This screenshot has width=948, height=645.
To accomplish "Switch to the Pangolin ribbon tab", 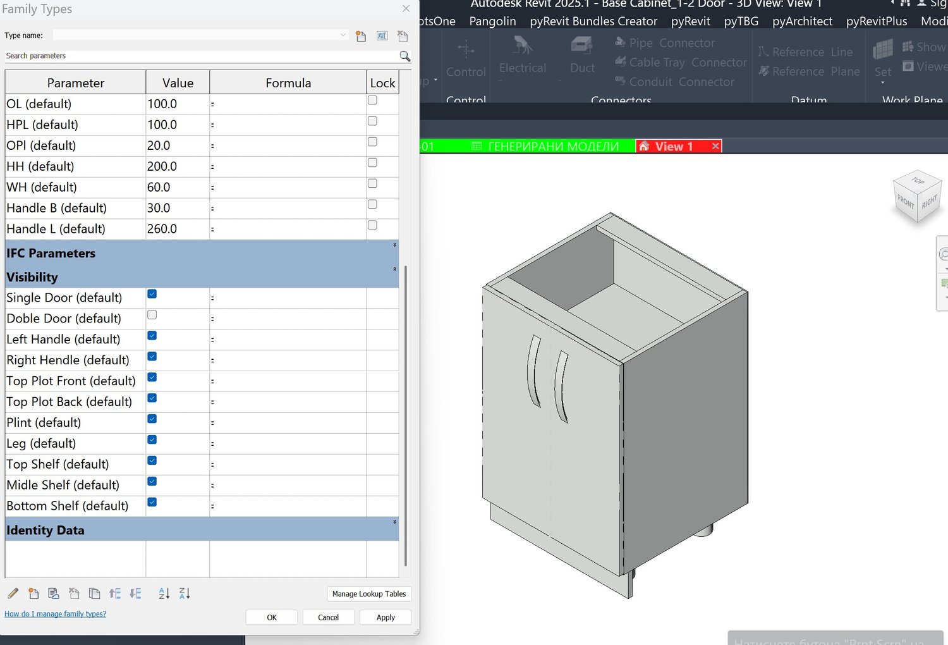I will coord(492,21).
